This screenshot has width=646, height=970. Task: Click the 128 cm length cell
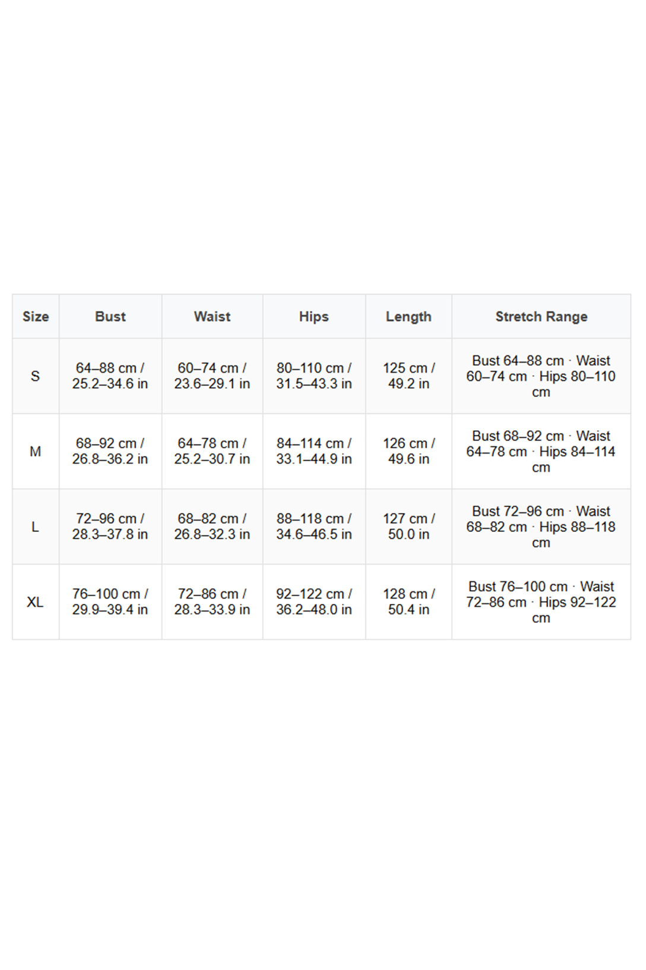click(408, 602)
